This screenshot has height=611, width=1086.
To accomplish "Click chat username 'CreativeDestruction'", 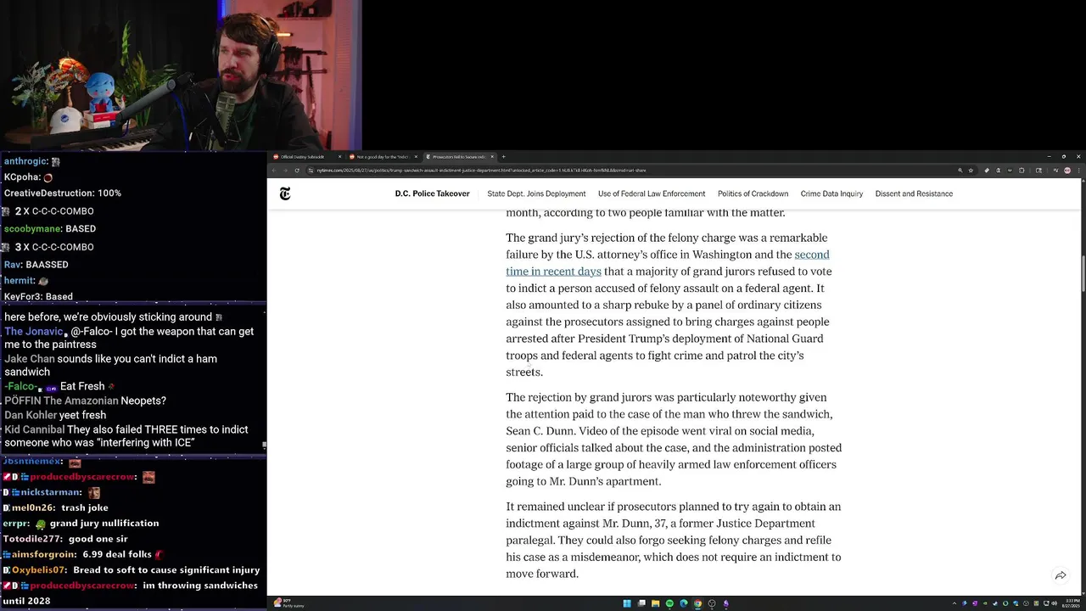I will pyautogui.click(x=48, y=193).
